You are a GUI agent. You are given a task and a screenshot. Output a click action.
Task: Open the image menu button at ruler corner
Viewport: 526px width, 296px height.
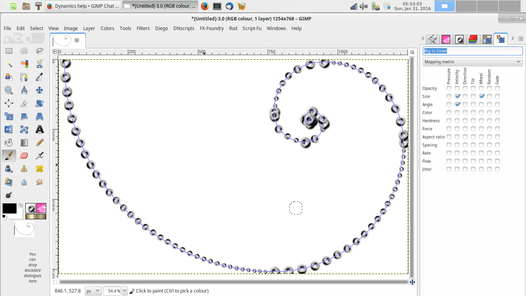[x=55, y=52]
